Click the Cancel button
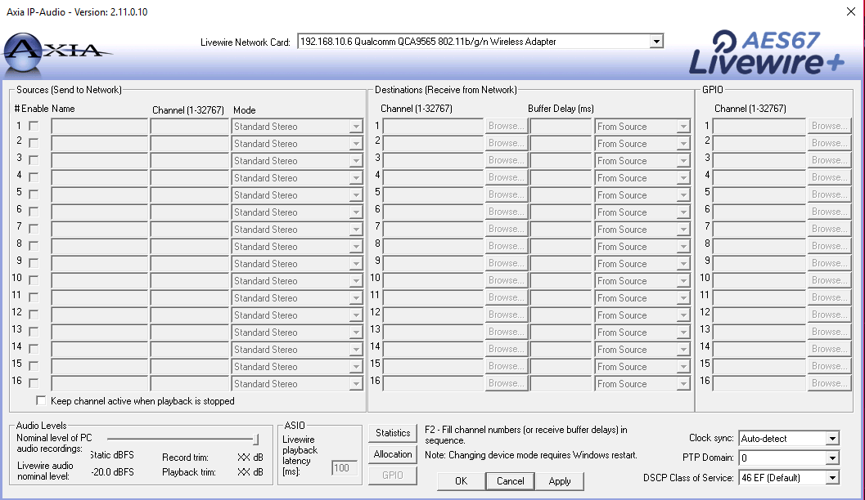Viewport: 865px width, 500px height. pyautogui.click(x=511, y=481)
